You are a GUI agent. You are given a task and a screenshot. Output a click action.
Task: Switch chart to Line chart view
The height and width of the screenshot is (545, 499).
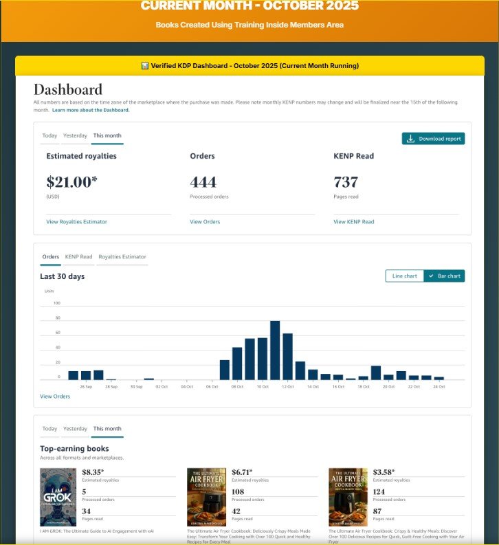tap(404, 276)
